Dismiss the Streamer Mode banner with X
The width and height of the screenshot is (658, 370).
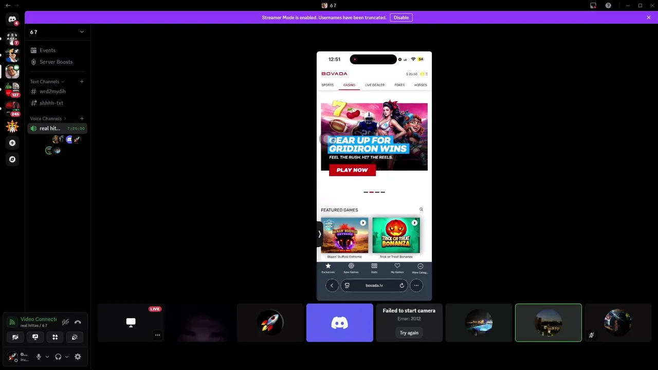[x=649, y=17]
